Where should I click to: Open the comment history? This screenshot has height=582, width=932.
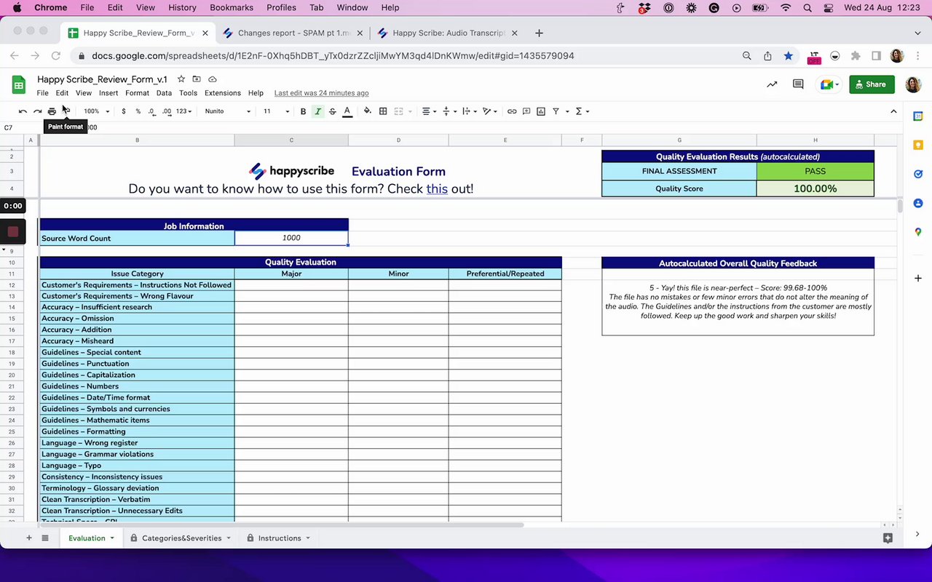click(x=798, y=84)
